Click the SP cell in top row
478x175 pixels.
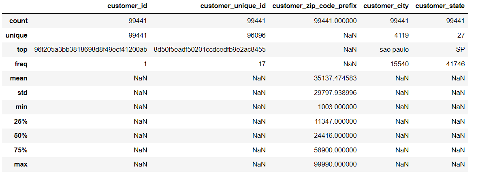460,49
